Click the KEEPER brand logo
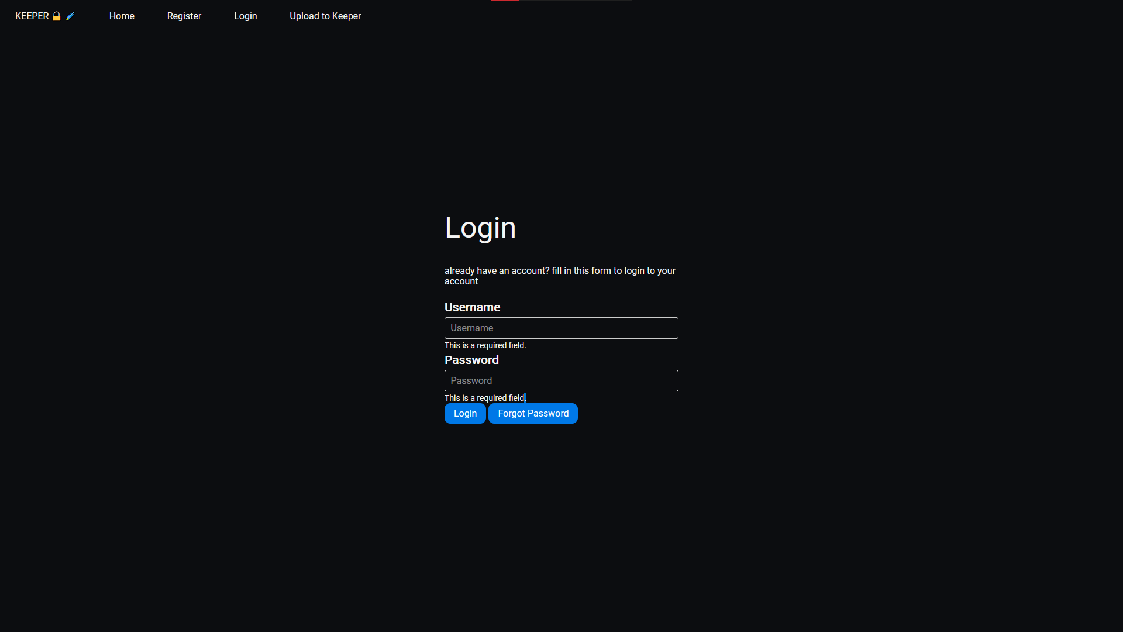The height and width of the screenshot is (632, 1123). click(32, 16)
